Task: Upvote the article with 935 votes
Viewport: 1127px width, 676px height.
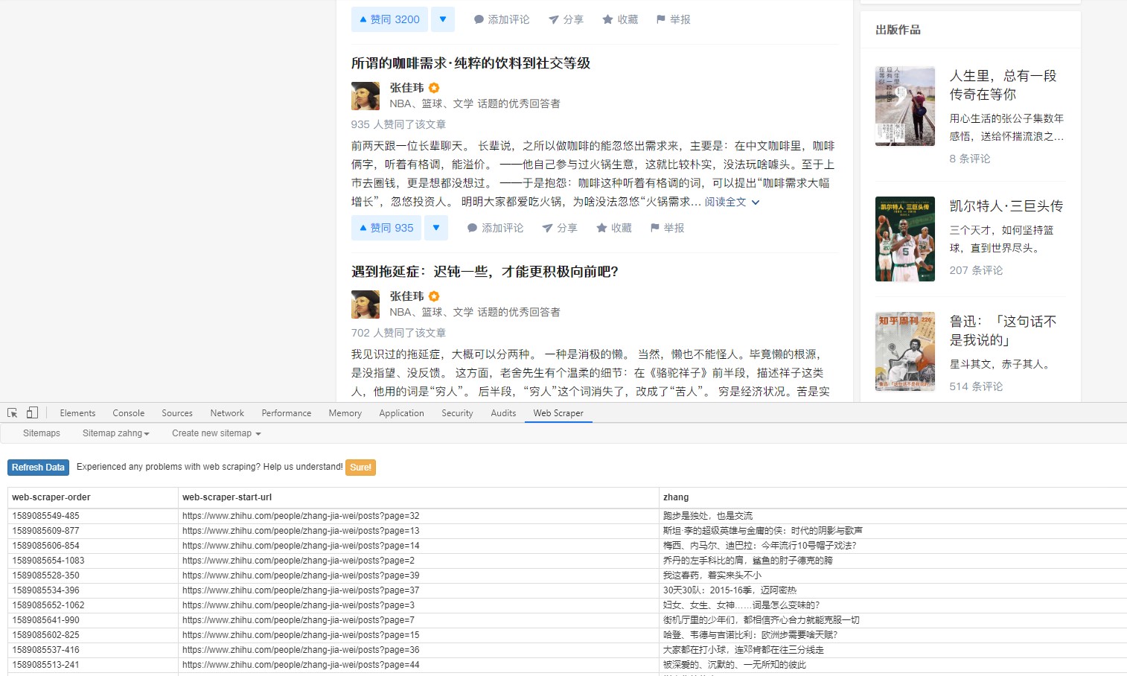Action: (x=386, y=228)
